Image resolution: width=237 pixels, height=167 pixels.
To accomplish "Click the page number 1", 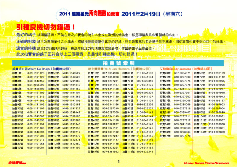I will pyautogui.click(x=119, y=162).
